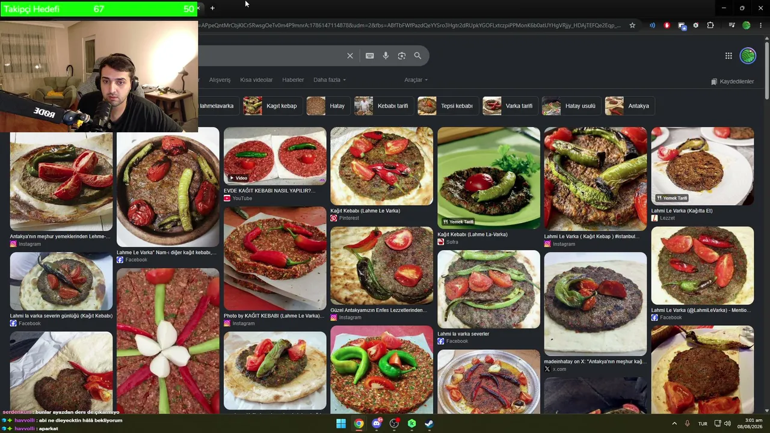Open the on-screen keyboard input tool

370,56
